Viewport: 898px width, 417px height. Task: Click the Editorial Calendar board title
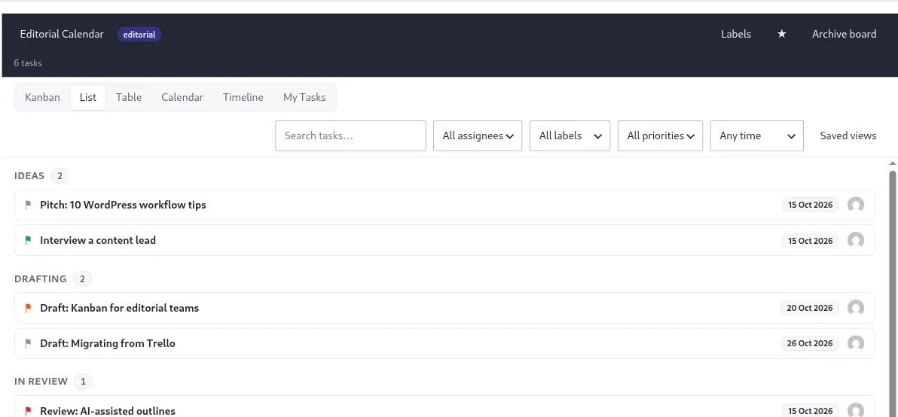pyautogui.click(x=62, y=35)
